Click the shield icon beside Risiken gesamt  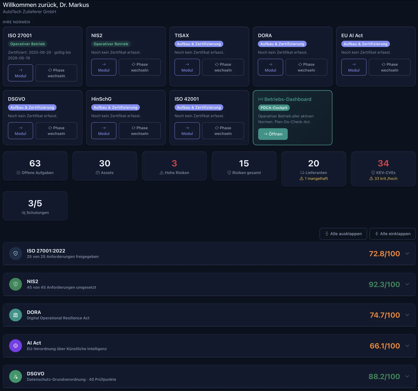[229, 173]
